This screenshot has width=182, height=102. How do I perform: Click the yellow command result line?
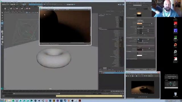click(x=89, y=96)
